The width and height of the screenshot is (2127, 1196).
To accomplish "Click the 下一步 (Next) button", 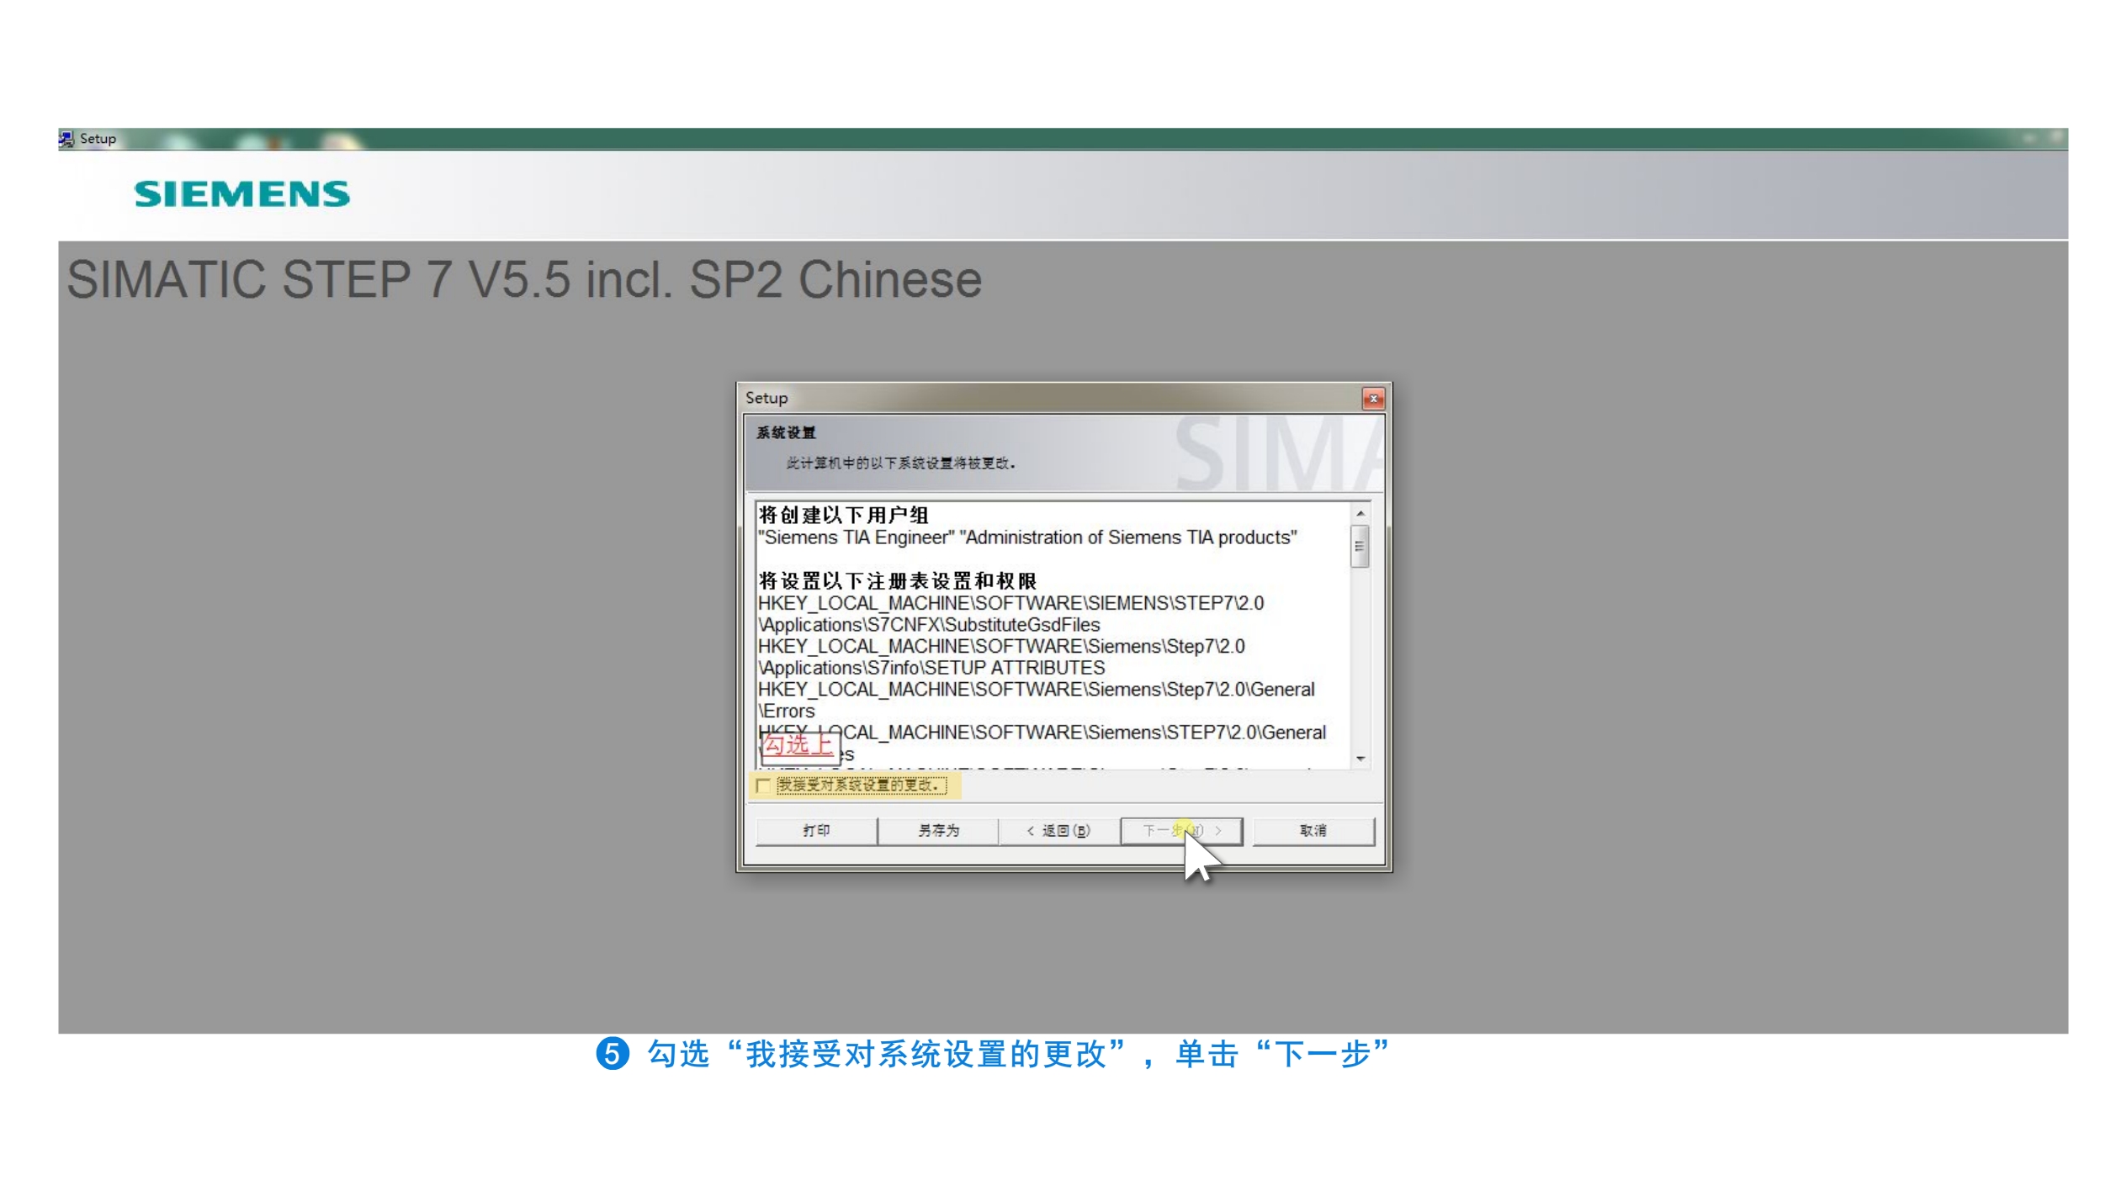I will [1180, 831].
